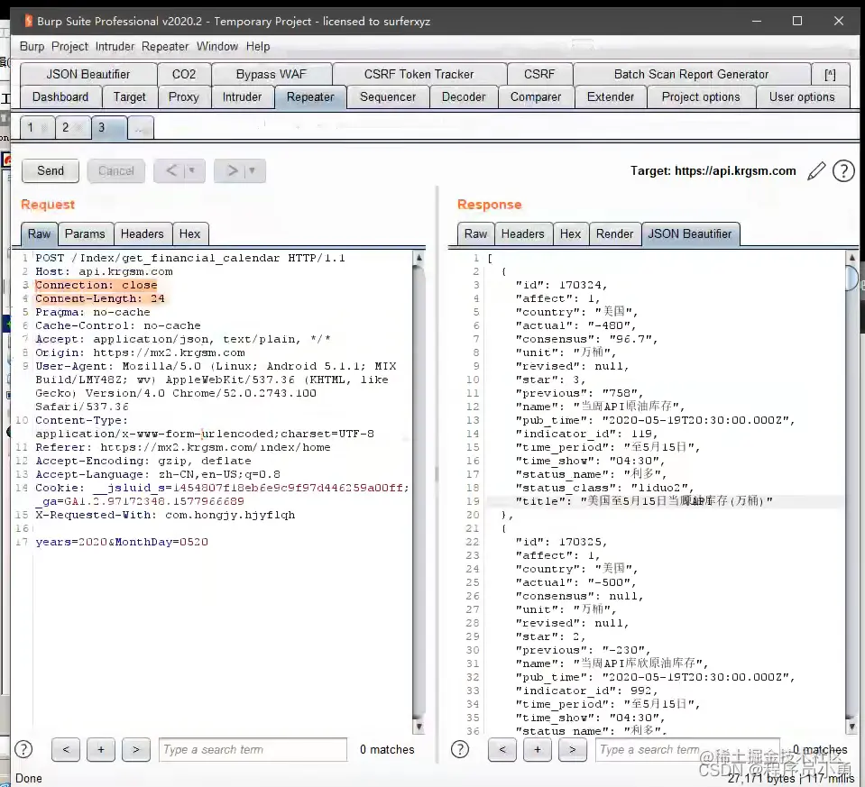Open the Burp menu
Viewport: 865px width, 787px height.
pyautogui.click(x=32, y=46)
